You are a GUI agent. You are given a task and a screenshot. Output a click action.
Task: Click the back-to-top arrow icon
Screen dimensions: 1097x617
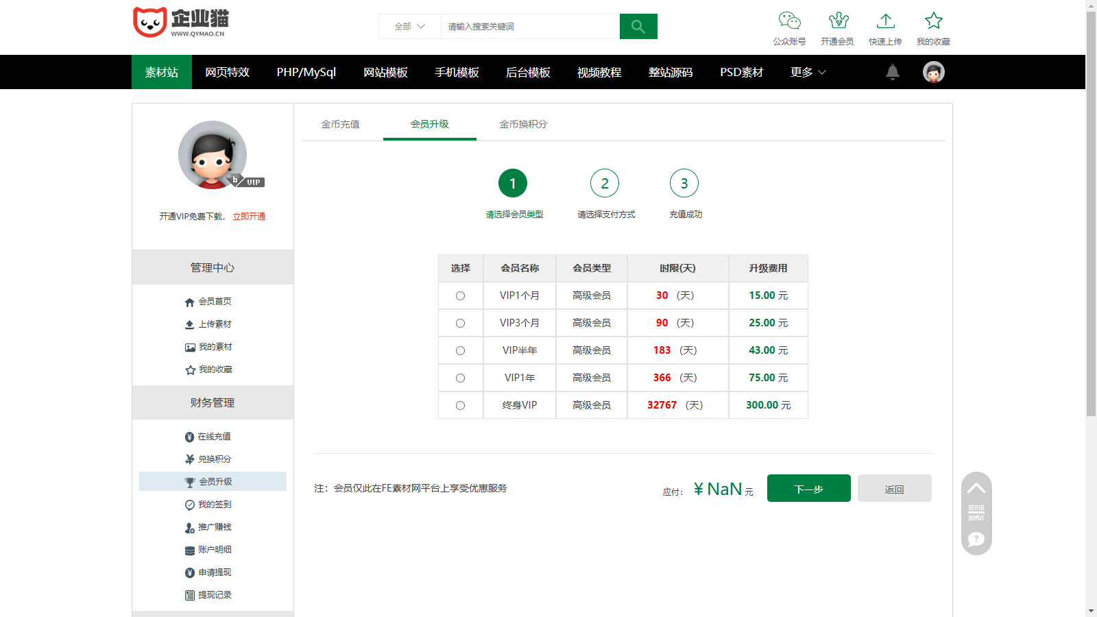tap(976, 487)
